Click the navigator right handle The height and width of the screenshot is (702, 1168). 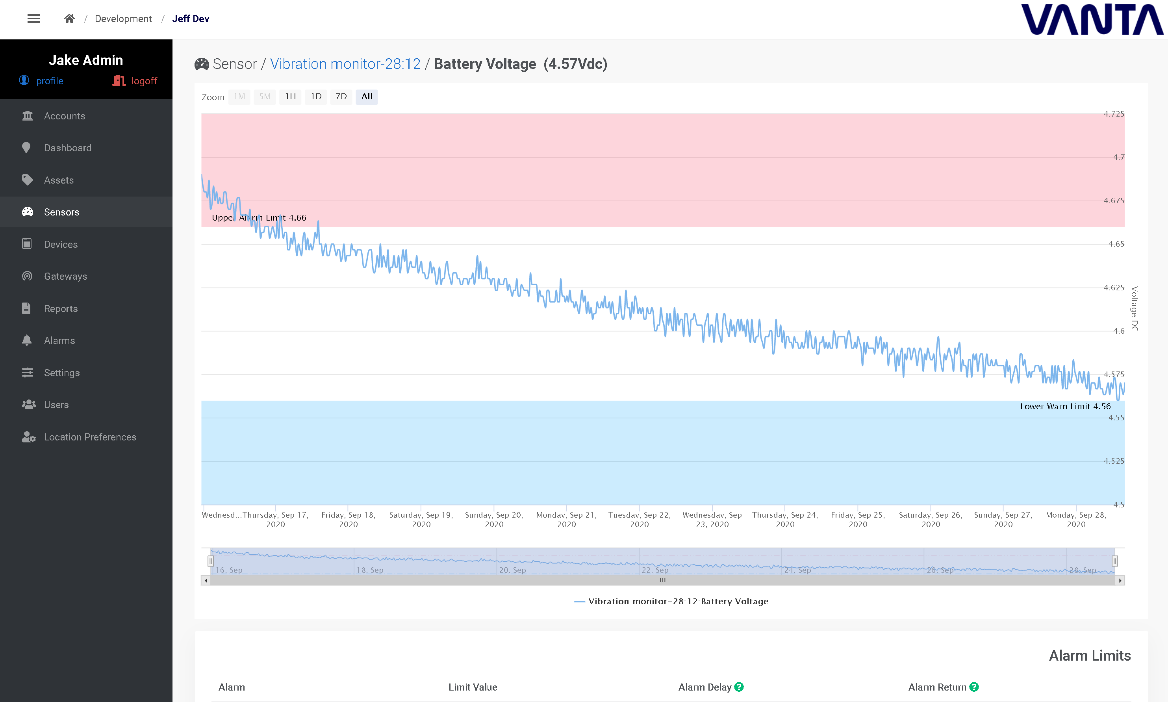(1114, 561)
